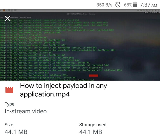Tap the alarm clock status bar icon
This screenshot has height=138, width=160.
[x=118, y=5]
